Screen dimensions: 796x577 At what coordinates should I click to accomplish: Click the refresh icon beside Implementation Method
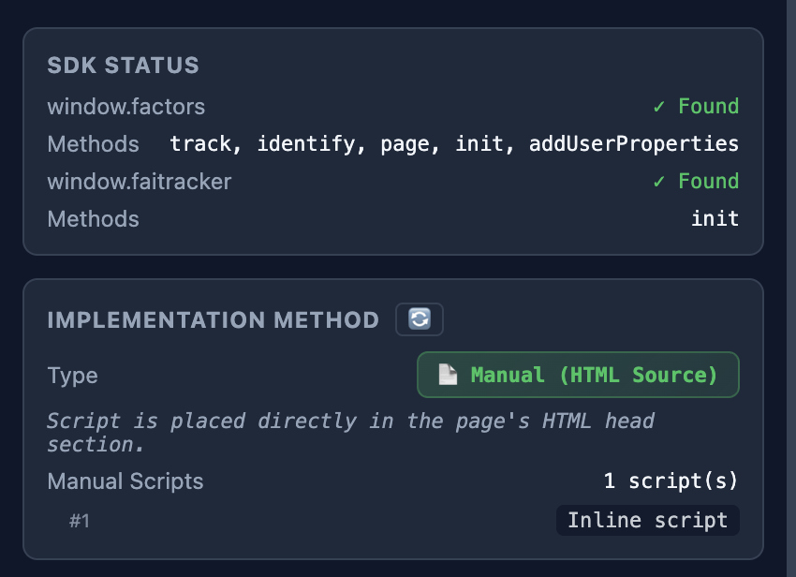pyautogui.click(x=420, y=319)
